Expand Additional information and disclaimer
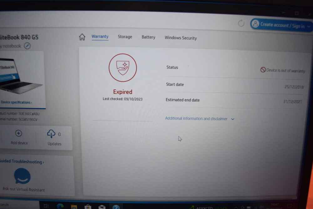Viewport: 313px width, 209px height. click(200, 119)
